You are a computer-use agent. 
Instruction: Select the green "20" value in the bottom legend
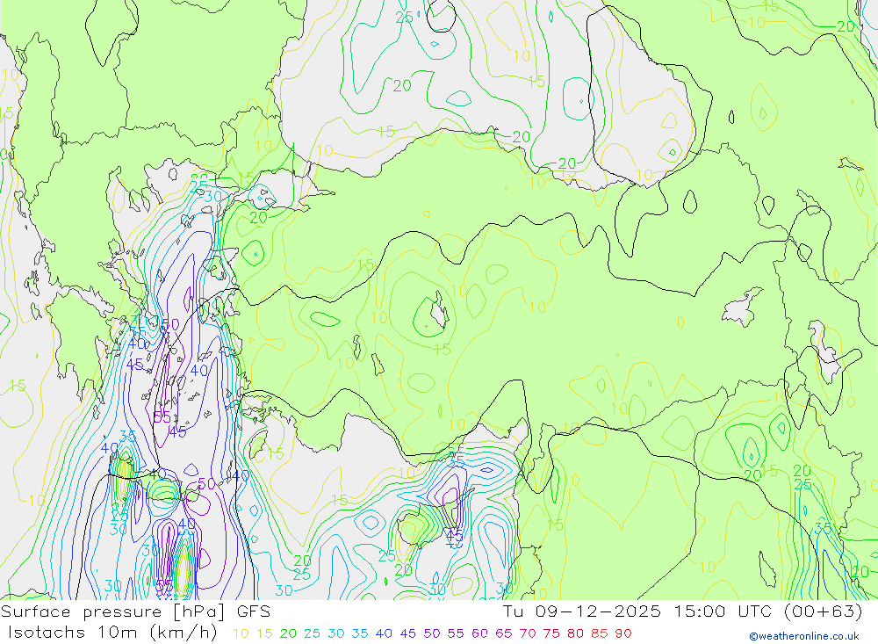288,634
